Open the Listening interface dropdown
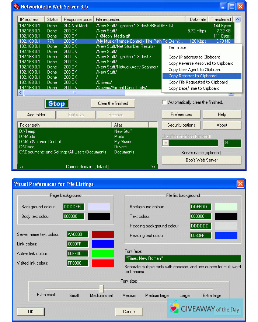The height and width of the screenshot is (322, 258). [166, 143]
